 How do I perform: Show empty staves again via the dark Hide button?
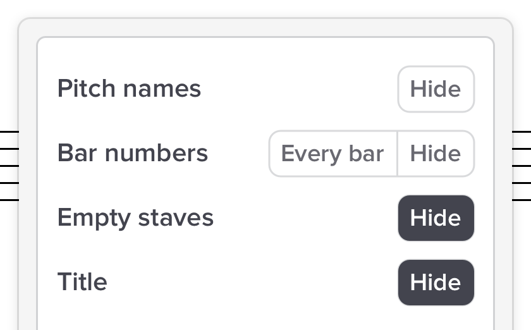click(436, 218)
